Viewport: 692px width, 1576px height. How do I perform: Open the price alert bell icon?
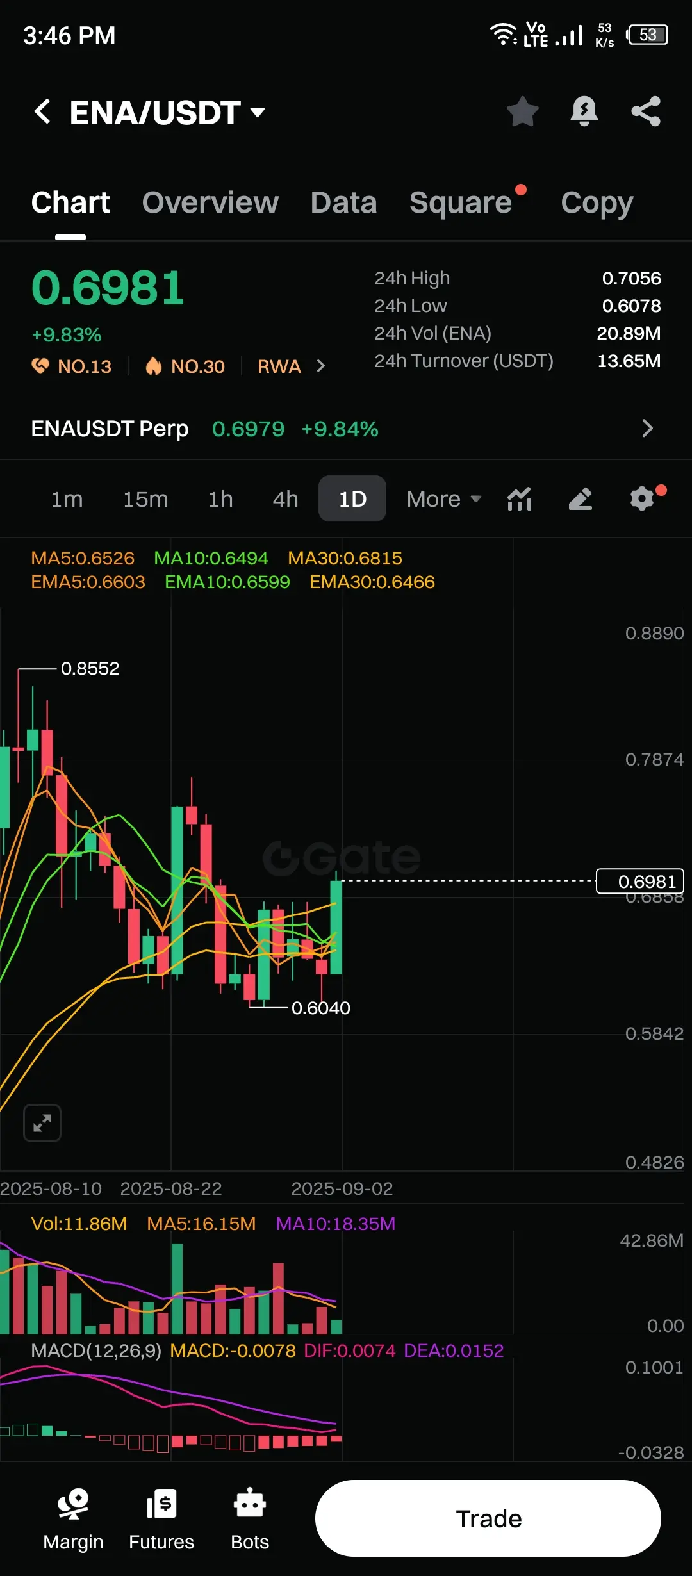click(584, 111)
